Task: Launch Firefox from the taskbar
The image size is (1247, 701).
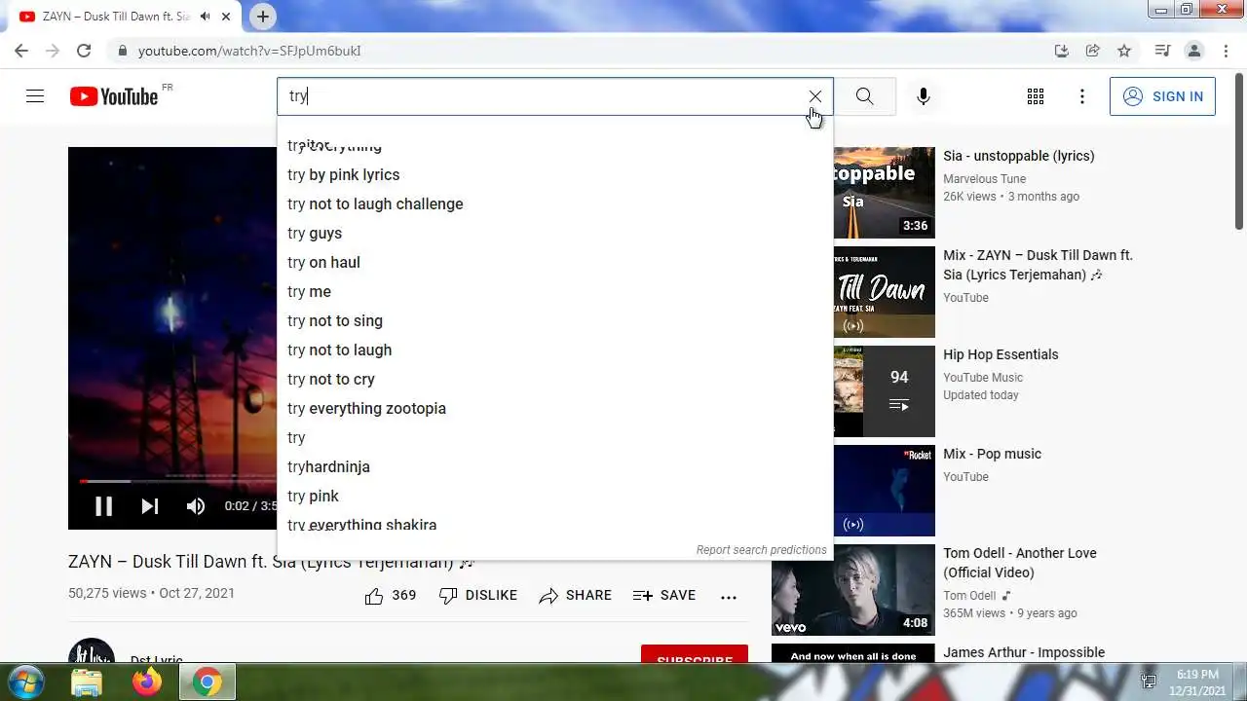Action: pyautogui.click(x=147, y=682)
